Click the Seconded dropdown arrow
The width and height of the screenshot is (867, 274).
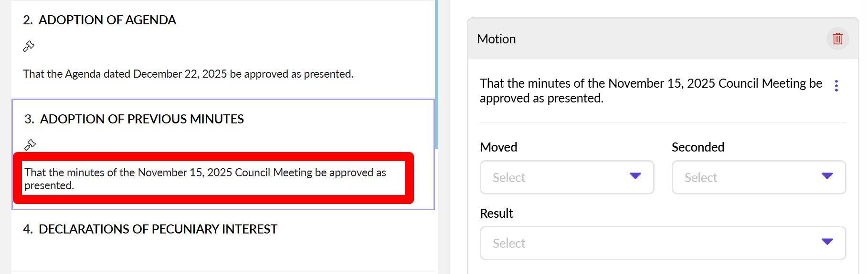[x=827, y=176]
